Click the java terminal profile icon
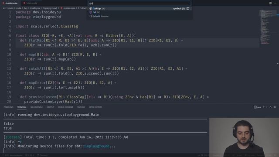 255,107
